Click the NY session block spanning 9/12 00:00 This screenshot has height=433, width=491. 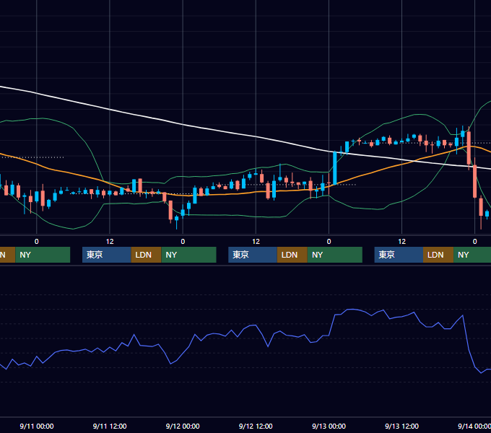[189, 255]
